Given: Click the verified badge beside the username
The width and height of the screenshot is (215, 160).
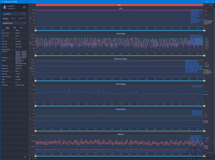Looking at the screenshot, I should pyautogui.click(x=15, y=6).
